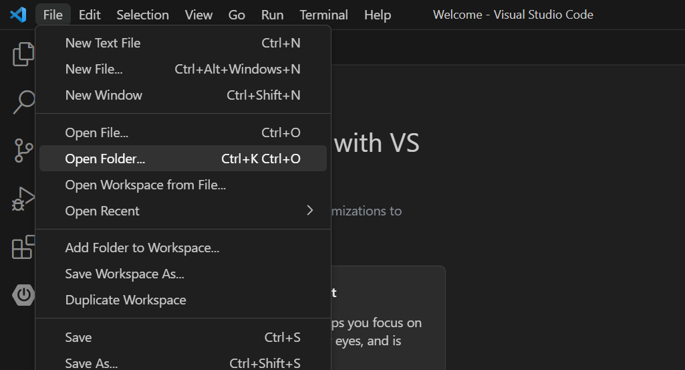Open the Explorer view in activity bar
Screen dimensions: 685x370
(23, 54)
